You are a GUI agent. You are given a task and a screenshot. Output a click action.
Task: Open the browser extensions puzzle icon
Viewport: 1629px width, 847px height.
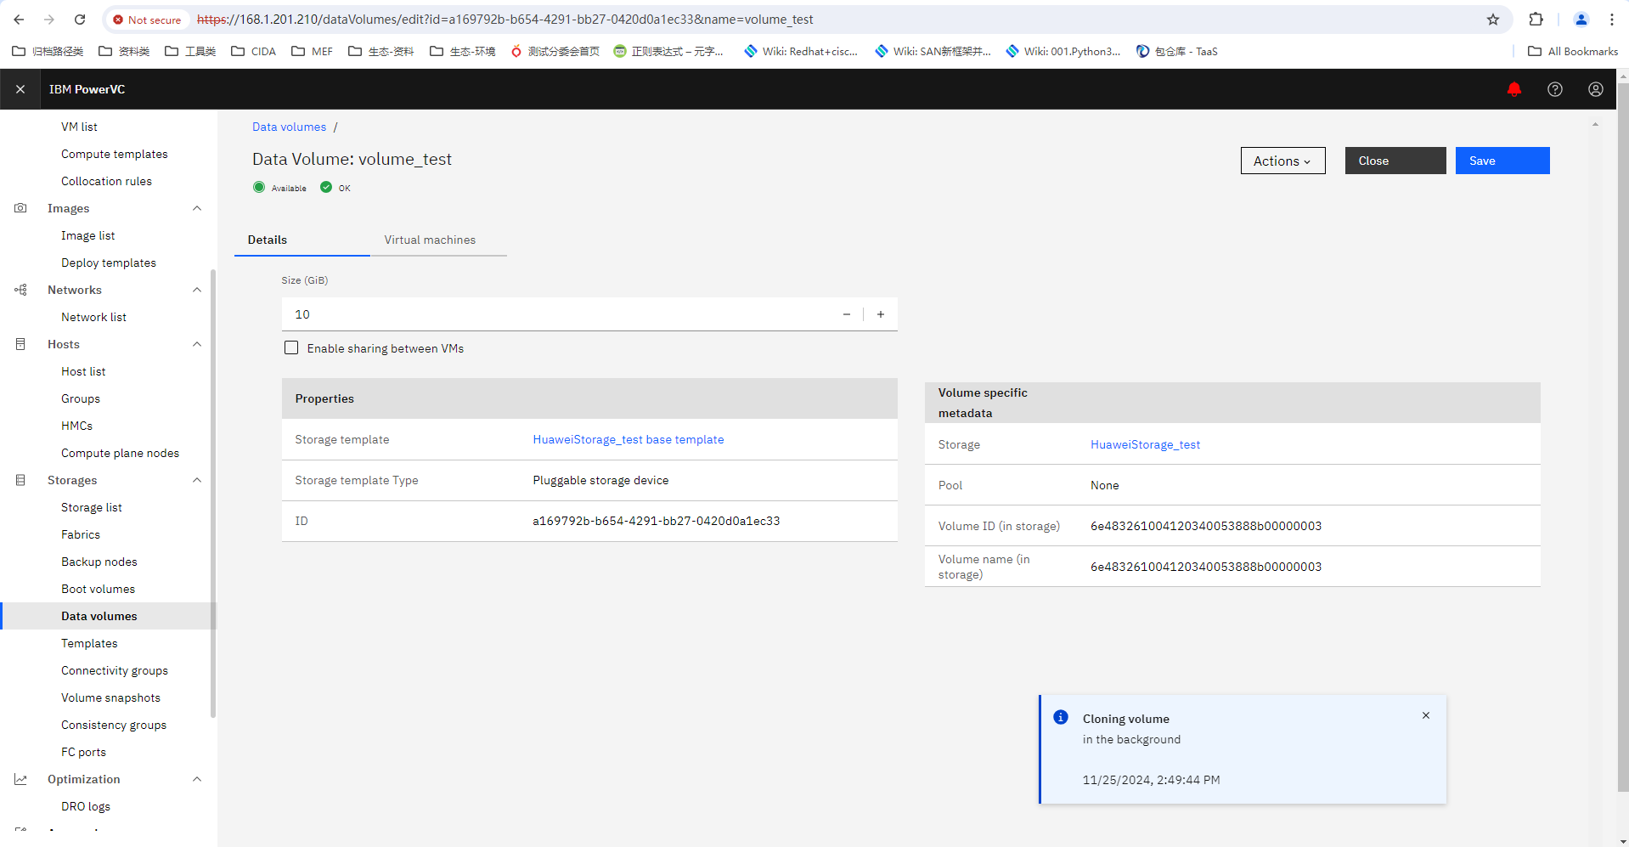pyautogui.click(x=1536, y=20)
